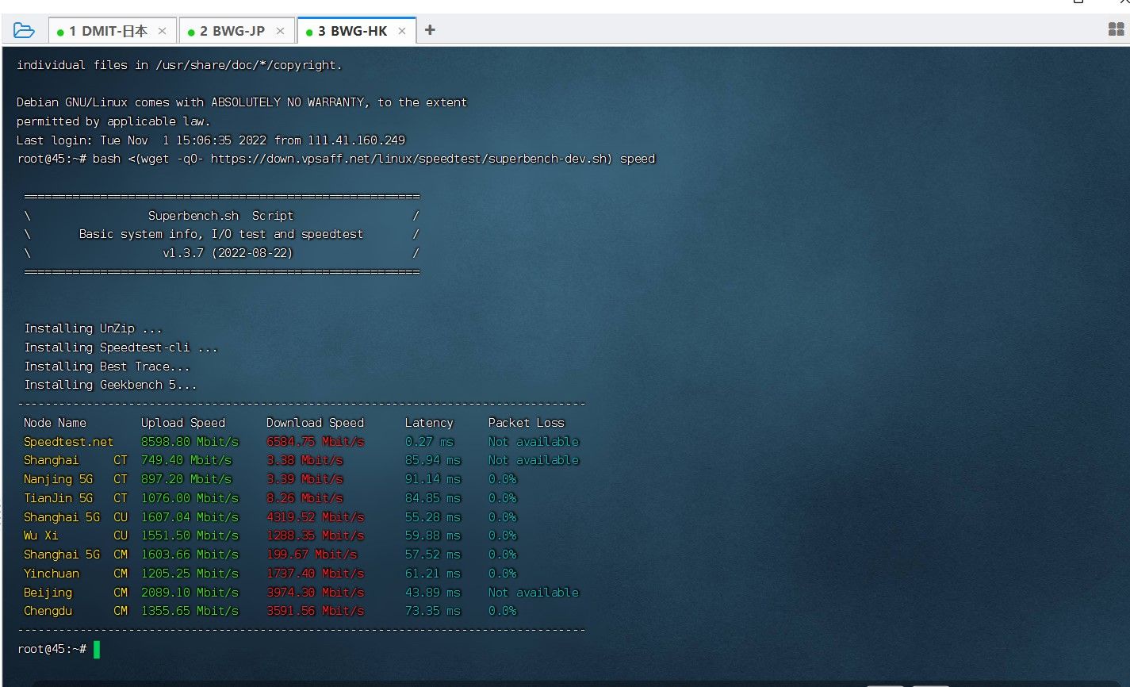Click Not available in Beijing row
Image resolution: width=1130 pixels, height=687 pixels.
(534, 593)
